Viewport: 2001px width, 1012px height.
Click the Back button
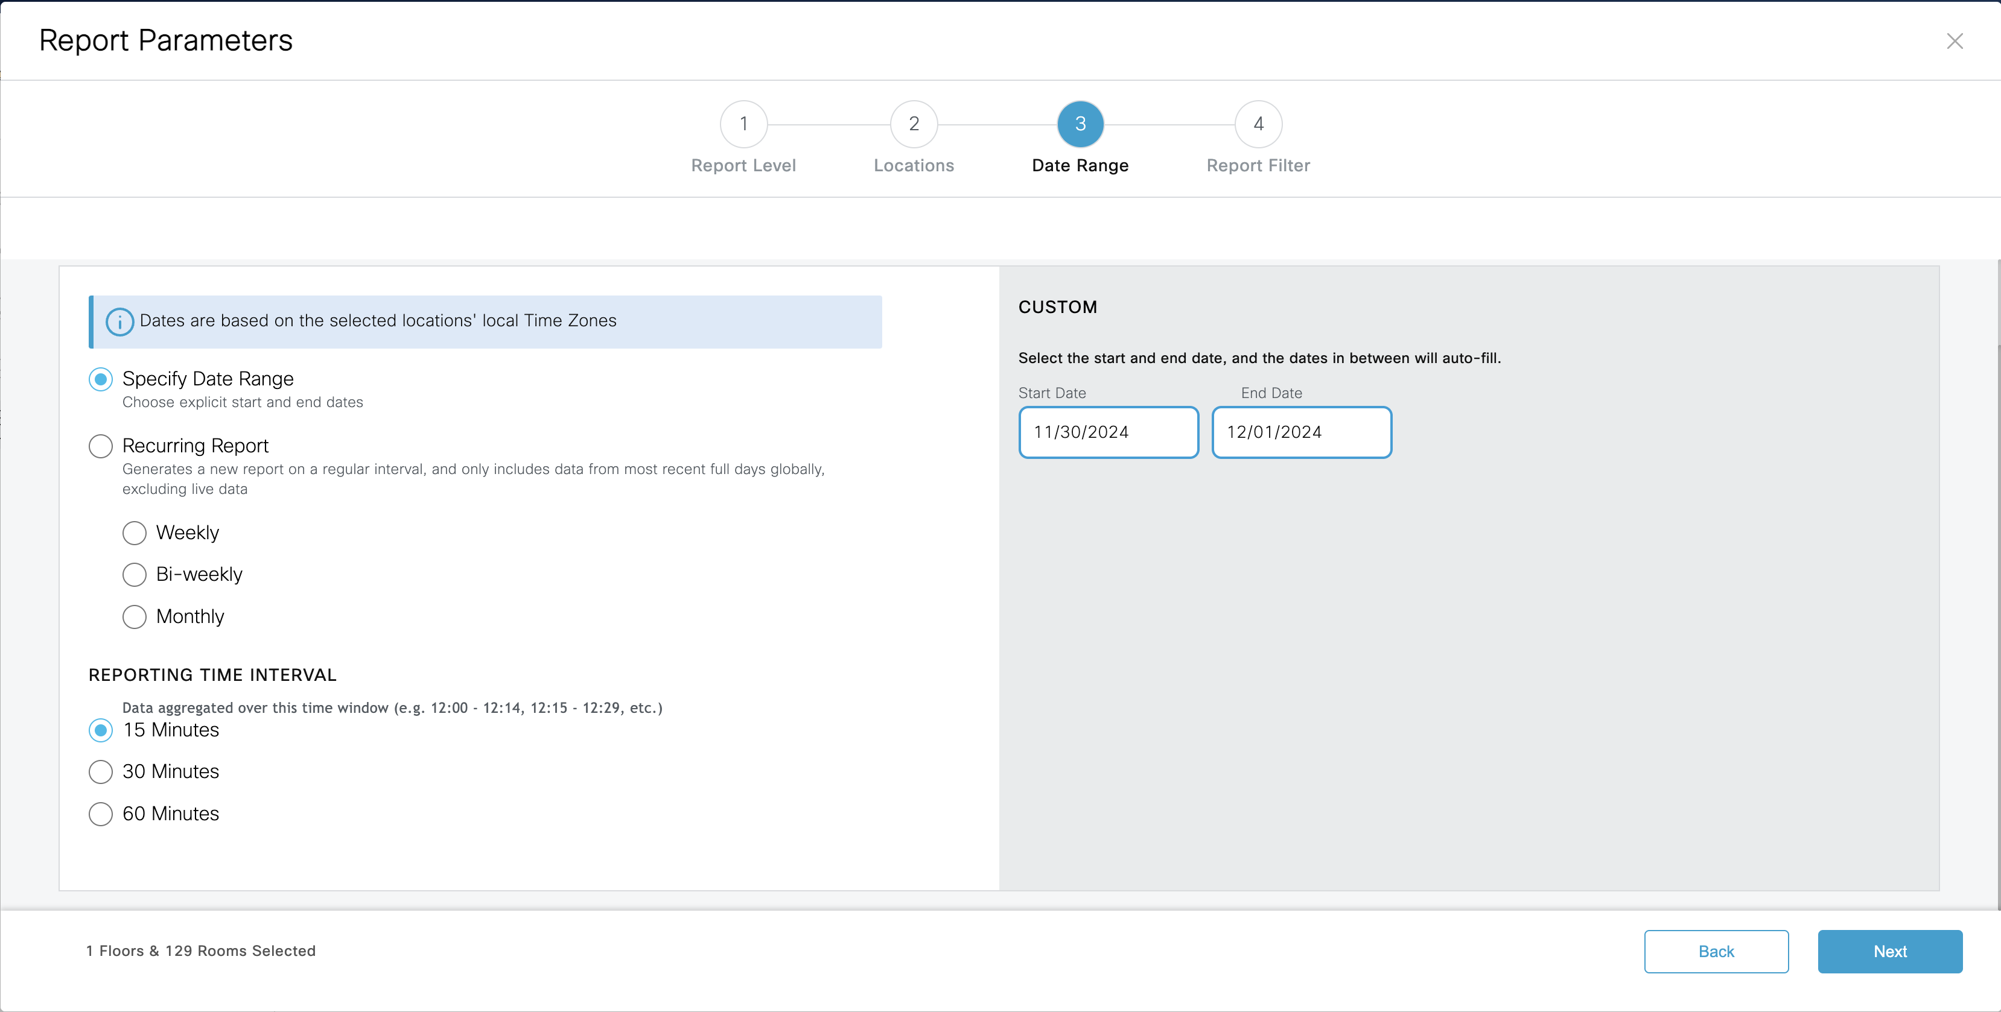tap(1716, 952)
